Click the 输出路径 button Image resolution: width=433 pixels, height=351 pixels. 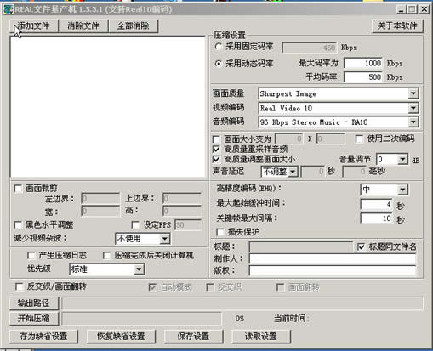(34, 303)
